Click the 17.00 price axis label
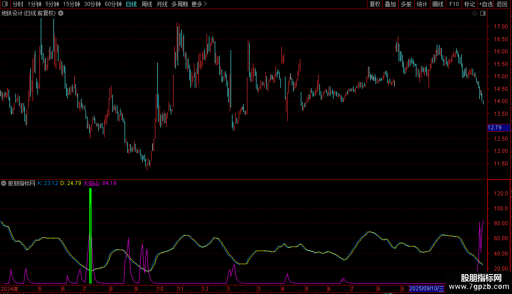This screenshot has height=294, width=512. (x=501, y=27)
